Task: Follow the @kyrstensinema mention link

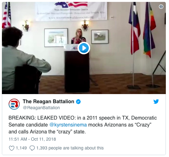Action: 68,125
